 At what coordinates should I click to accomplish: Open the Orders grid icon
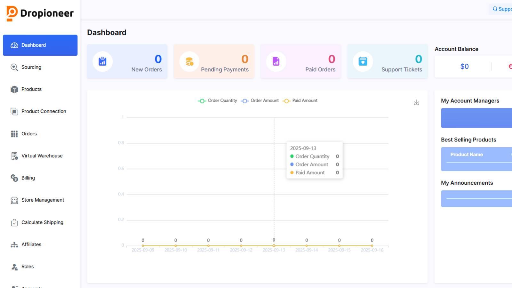pos(14,133)
